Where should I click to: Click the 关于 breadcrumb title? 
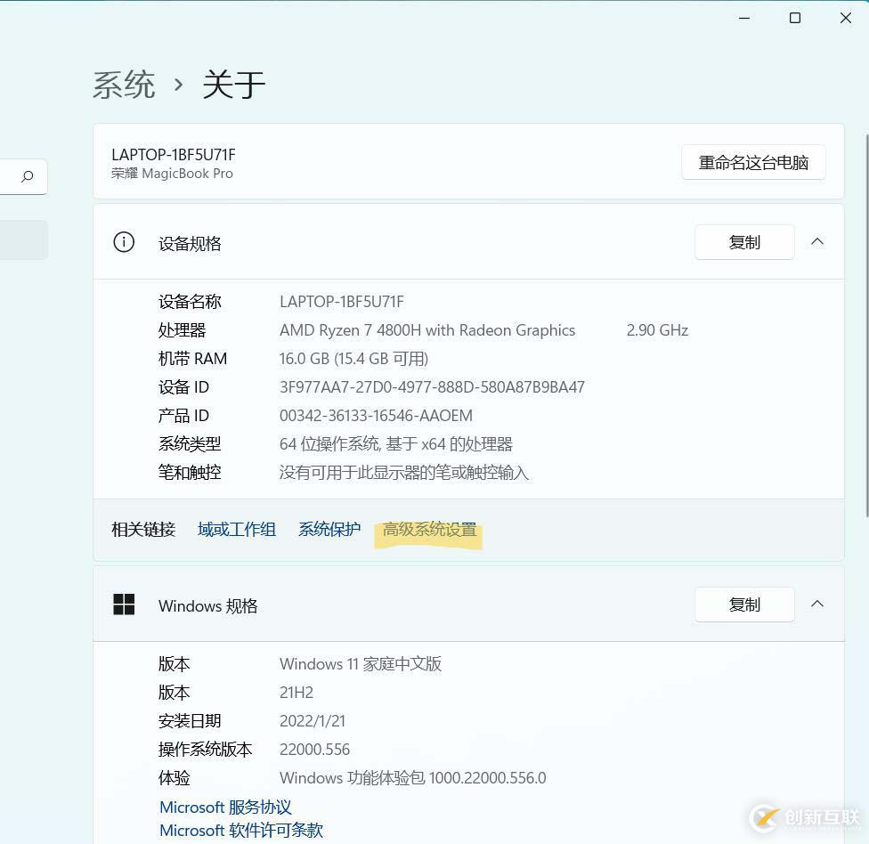point(234,85)
